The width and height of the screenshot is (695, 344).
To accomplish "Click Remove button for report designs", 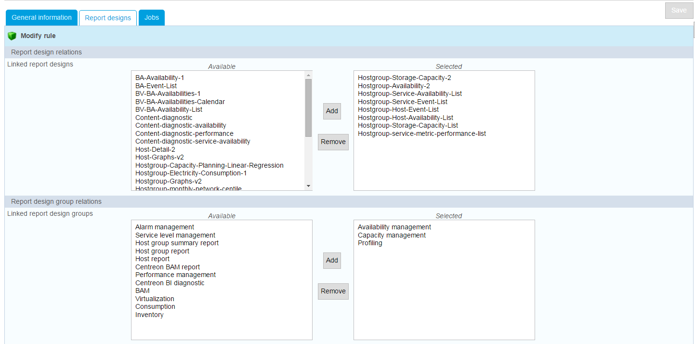I will 333,142.
